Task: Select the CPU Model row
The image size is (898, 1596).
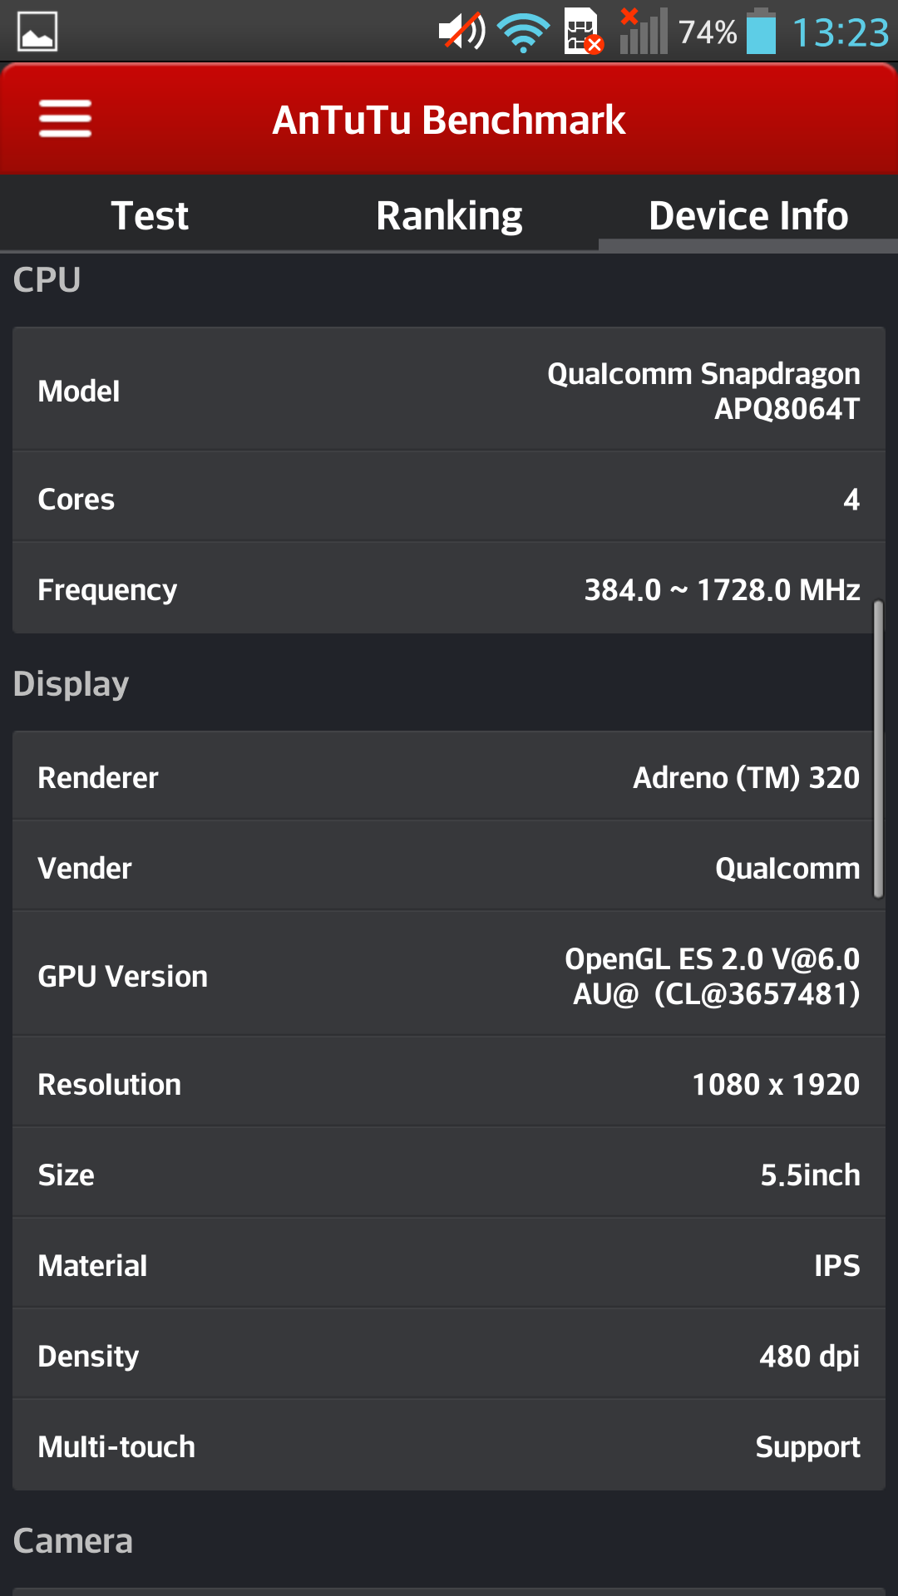Action: (449, 390)
